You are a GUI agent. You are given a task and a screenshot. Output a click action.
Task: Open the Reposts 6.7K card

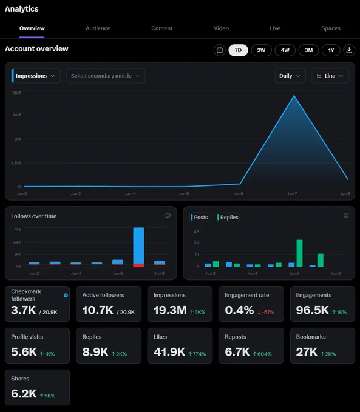pyautogui.click(x=251, y=345)
